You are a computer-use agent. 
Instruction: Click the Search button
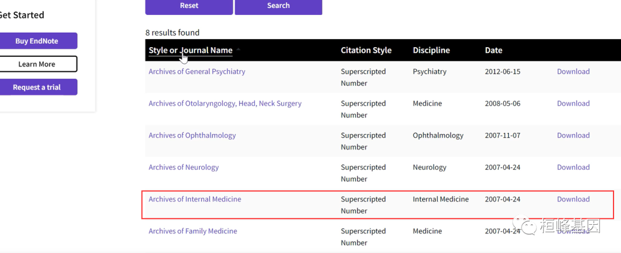click(x=278, y=6)
